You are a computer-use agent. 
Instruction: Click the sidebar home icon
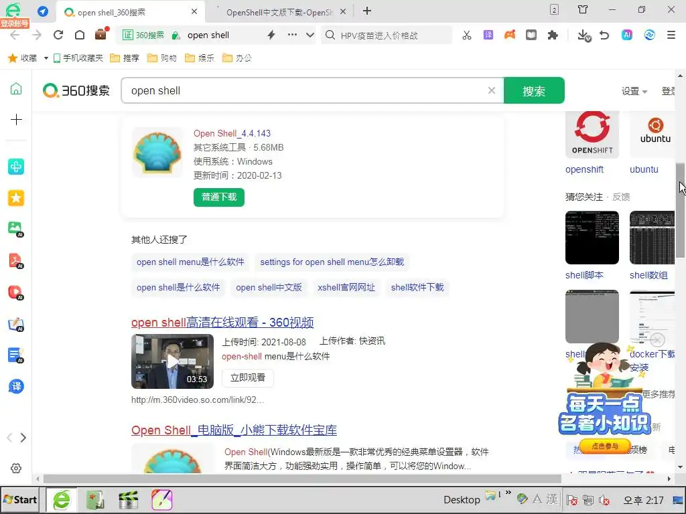point(16,89)
